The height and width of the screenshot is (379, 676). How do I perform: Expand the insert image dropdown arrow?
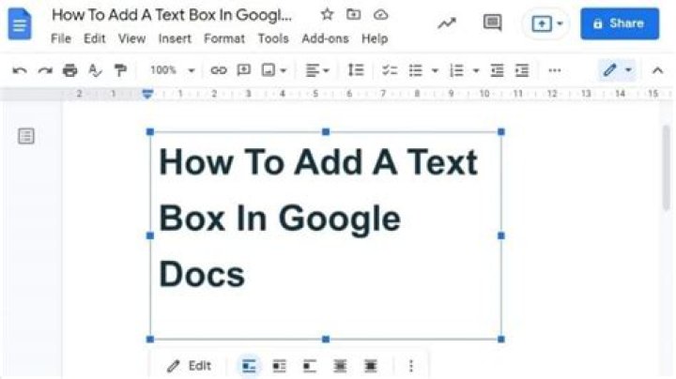[284, 70]
